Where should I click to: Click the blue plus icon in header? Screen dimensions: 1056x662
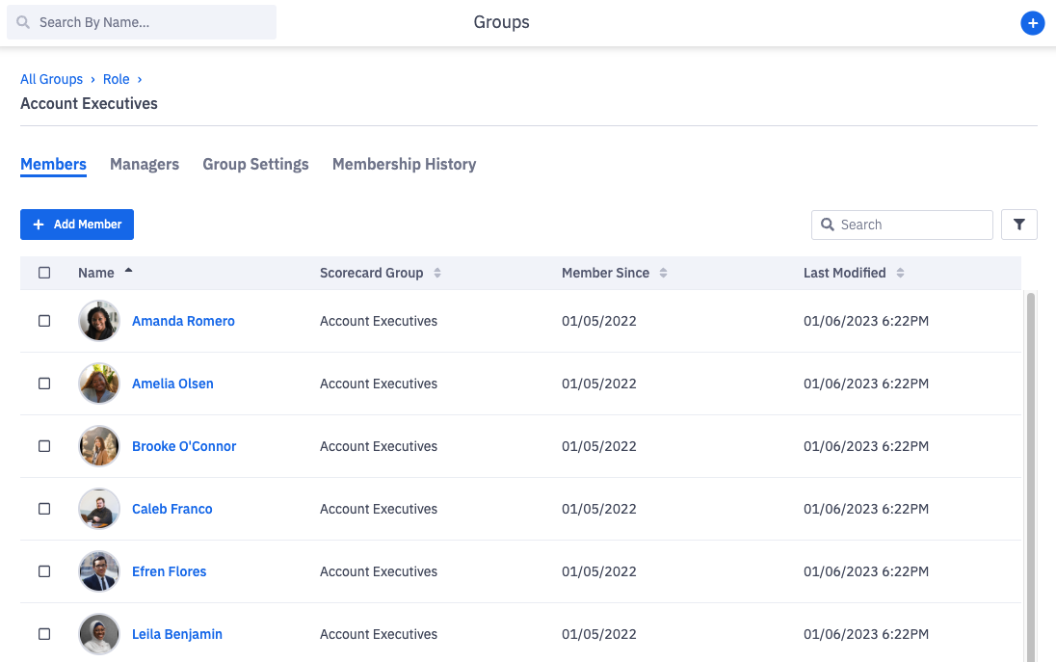pyautogui.click(x=1032, y=23)
